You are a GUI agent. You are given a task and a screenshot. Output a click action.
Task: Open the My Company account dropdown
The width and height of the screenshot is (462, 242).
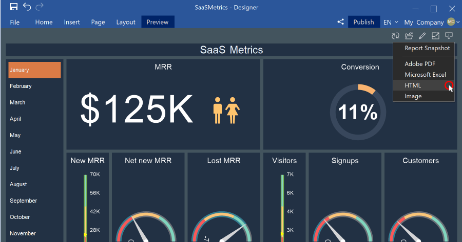(431, 22)
